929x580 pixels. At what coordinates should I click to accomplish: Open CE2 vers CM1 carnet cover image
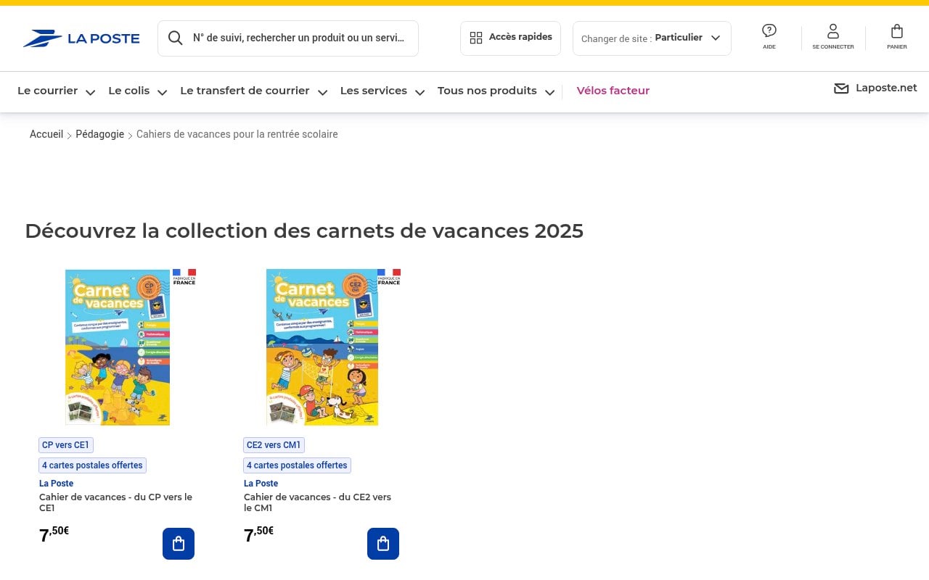[322, 347]
